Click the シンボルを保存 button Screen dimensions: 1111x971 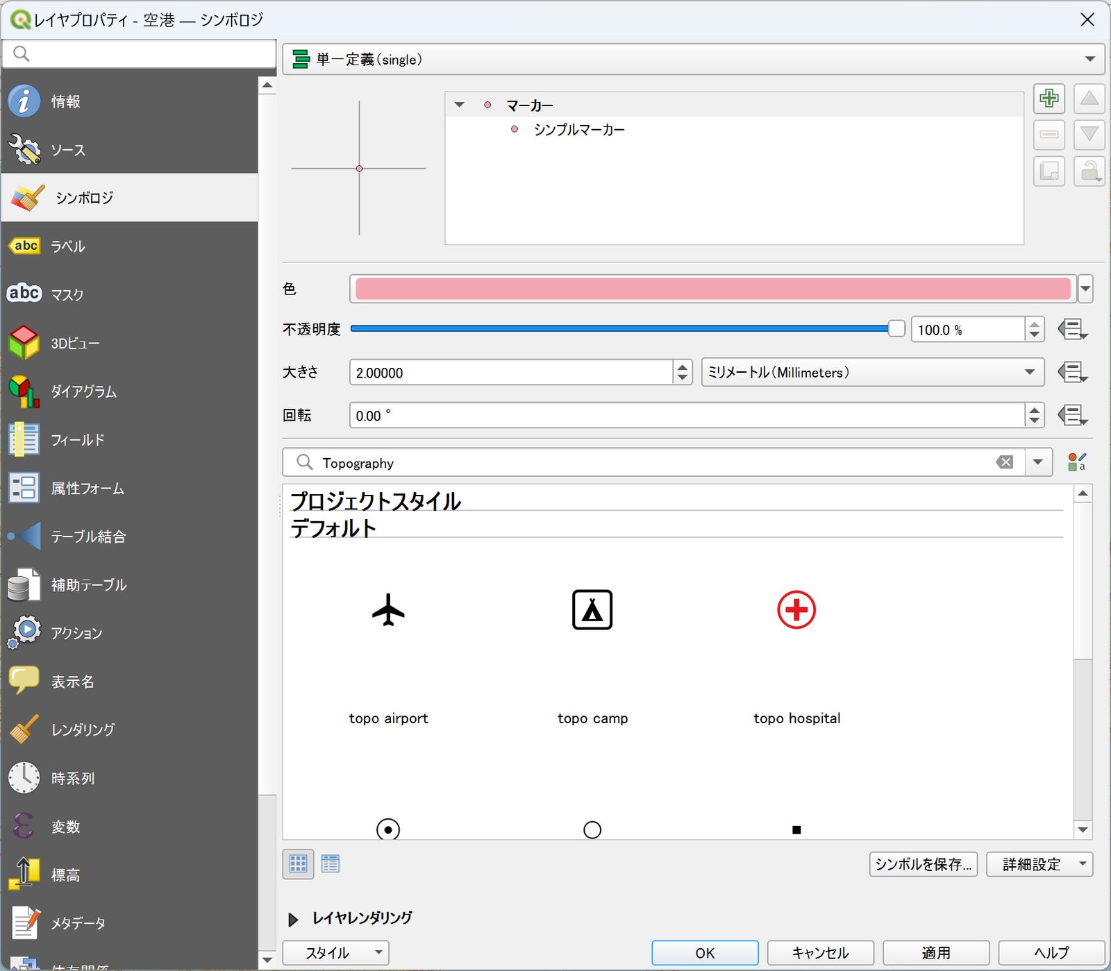tap(924, 864)
